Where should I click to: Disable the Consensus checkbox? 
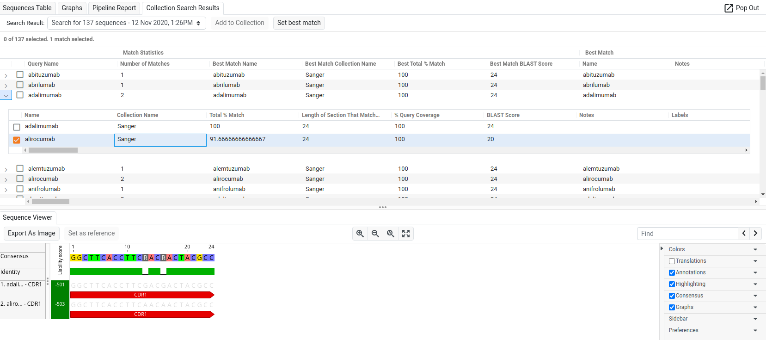point(672,296)
